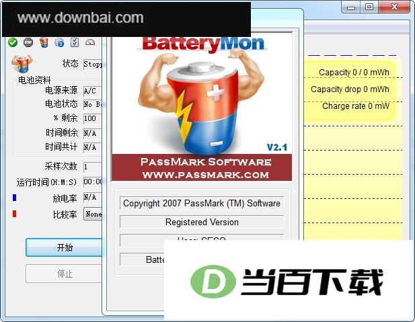
Task: Click the gauge meter toolbar icon
Action: coord(90,42)
